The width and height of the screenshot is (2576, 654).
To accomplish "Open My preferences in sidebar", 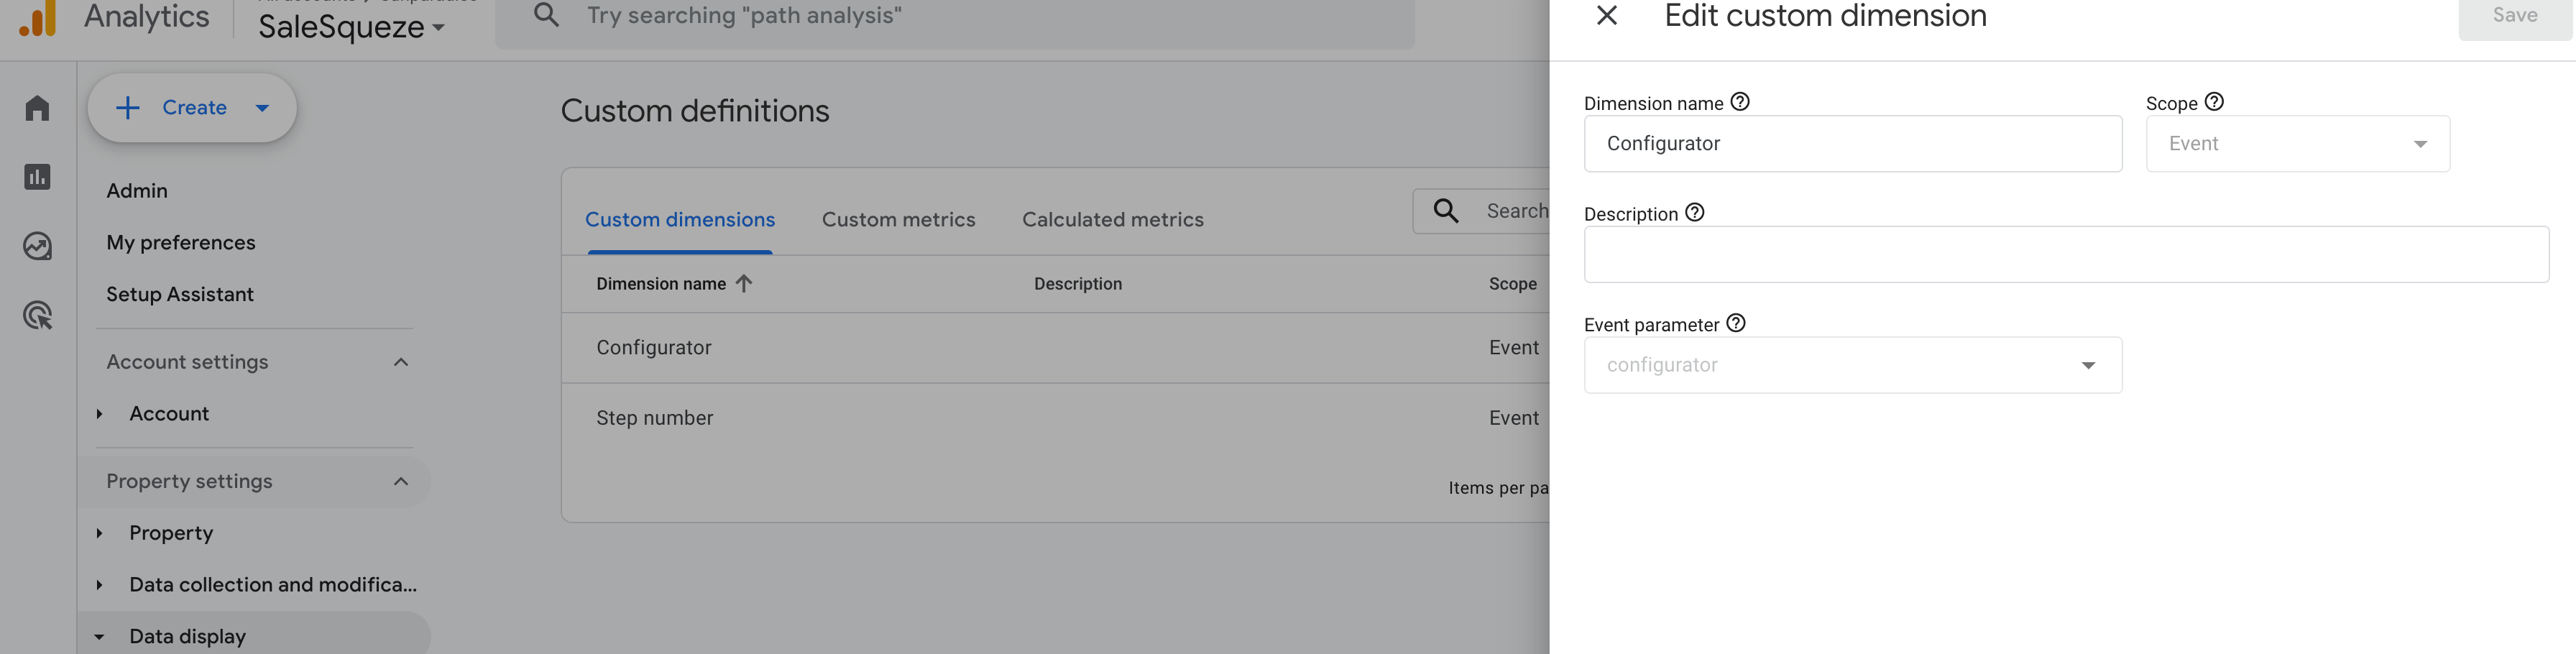I will pyautogui.click(x=181, y=243).
